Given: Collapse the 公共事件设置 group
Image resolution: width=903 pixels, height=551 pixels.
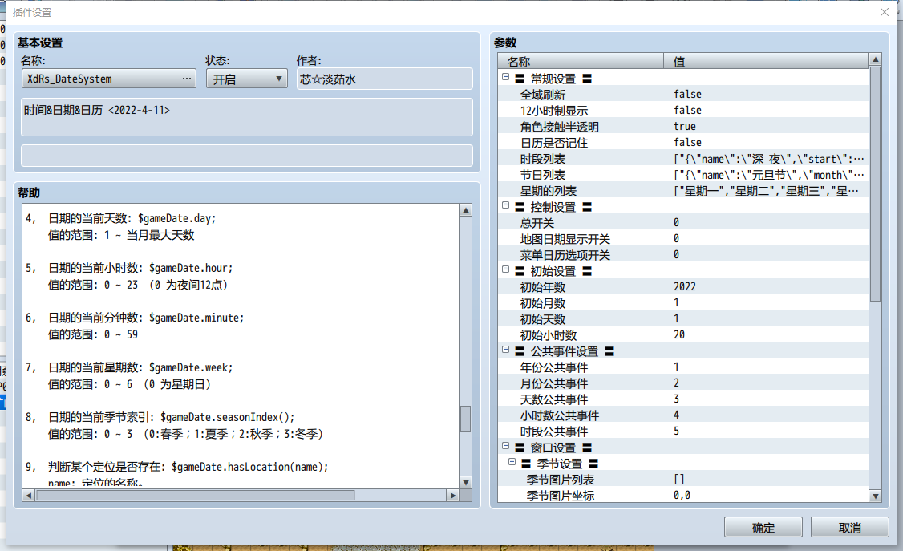Looking at the screenshot, I should (506, 350).
